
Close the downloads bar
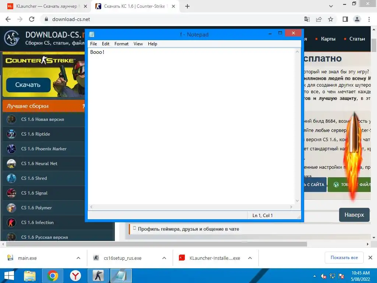(370, 258)
